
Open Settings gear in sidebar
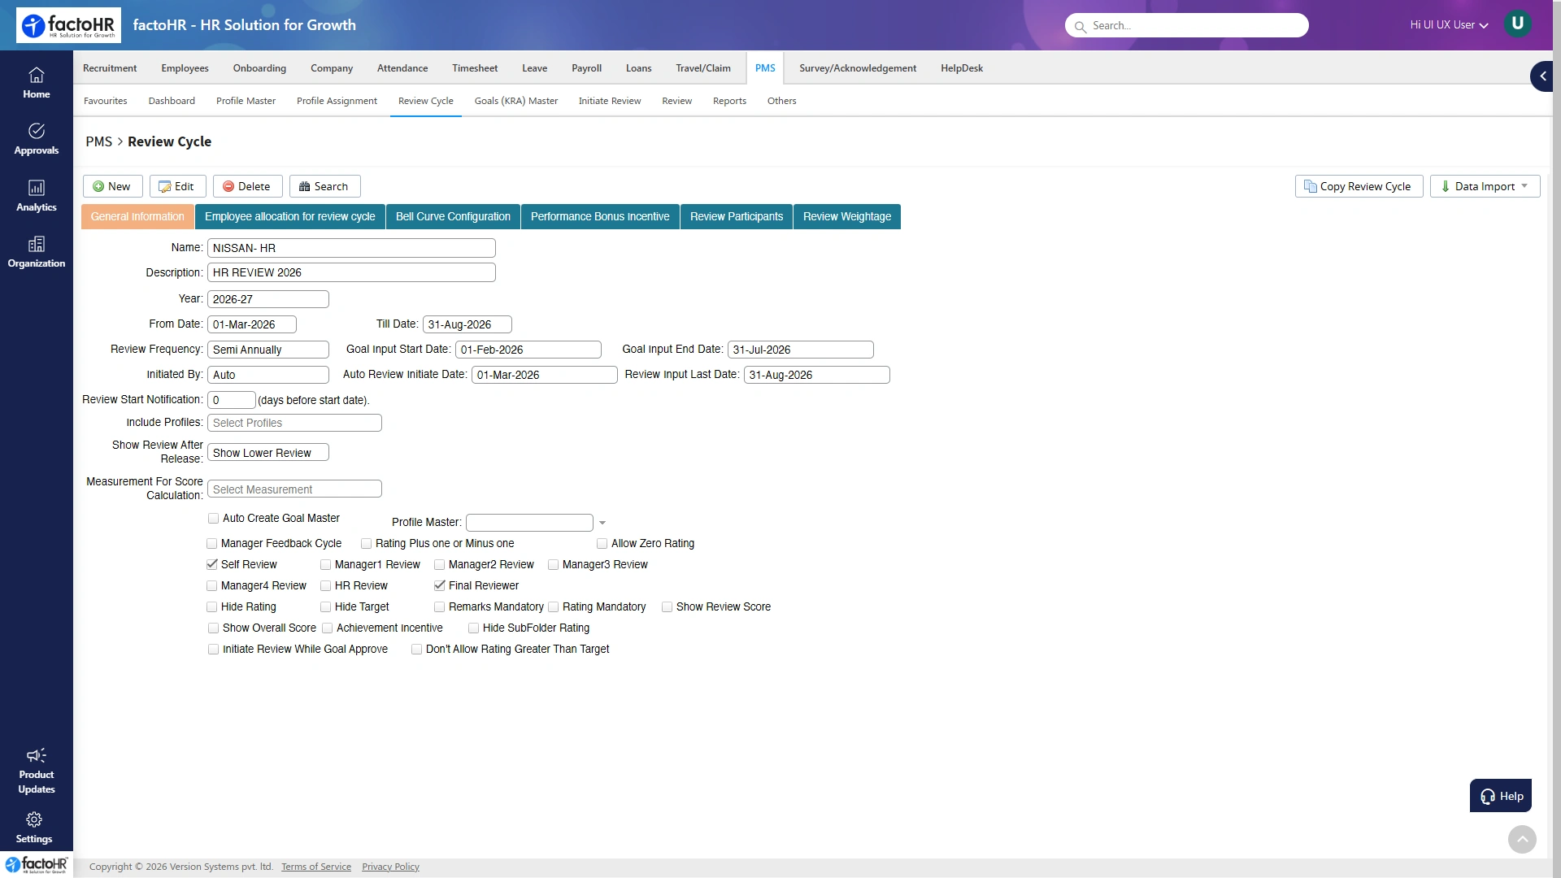pos(34,819)
